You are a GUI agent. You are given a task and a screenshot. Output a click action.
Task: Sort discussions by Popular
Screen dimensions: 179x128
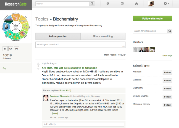pyautogui.click(x=122, y=55)
